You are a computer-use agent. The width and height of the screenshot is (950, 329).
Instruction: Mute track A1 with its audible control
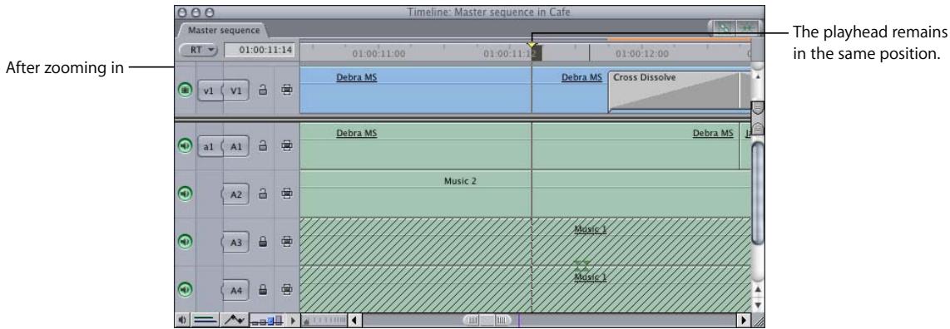coord(185,145)
